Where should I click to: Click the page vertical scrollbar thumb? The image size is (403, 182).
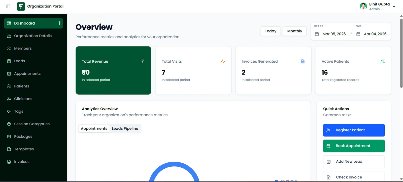(x=401, y=53)
